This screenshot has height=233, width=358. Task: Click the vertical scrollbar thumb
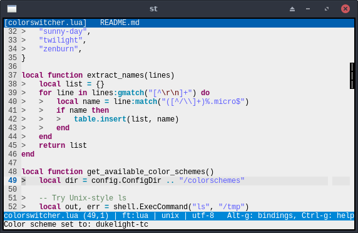(x=352, y=76)
